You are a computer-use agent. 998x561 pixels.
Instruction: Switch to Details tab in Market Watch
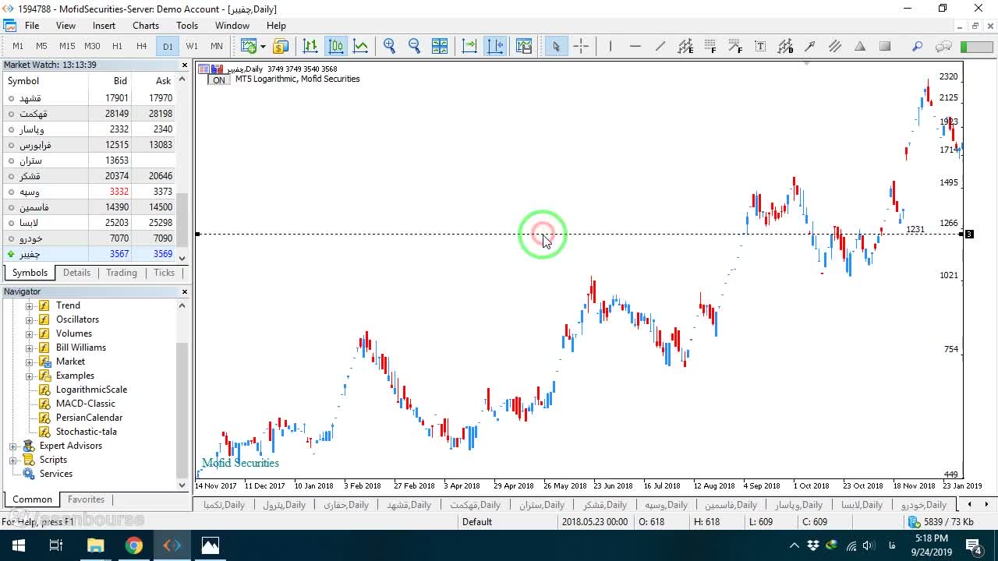tap(76, 273)
